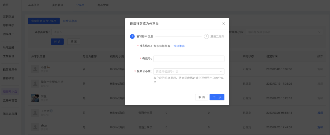Viewport: 330px width, 135px height.
Task: Expand the 视频号小店 filter dropdown behind dialog
Action: pos(284,32)
